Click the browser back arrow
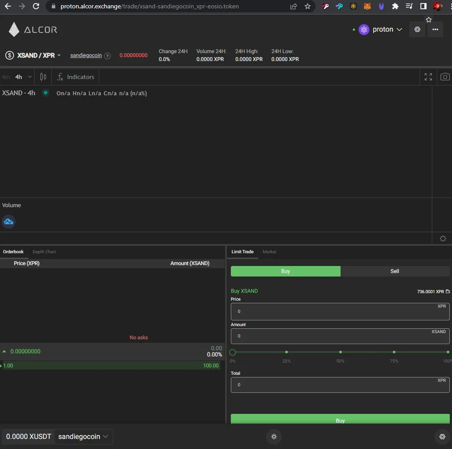Image resolution: width=452 pixels, height=449 pixels. click(8, 6)
